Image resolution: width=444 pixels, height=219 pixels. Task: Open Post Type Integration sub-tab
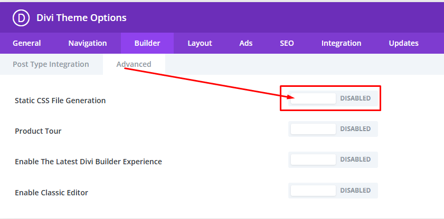[51, 64]
